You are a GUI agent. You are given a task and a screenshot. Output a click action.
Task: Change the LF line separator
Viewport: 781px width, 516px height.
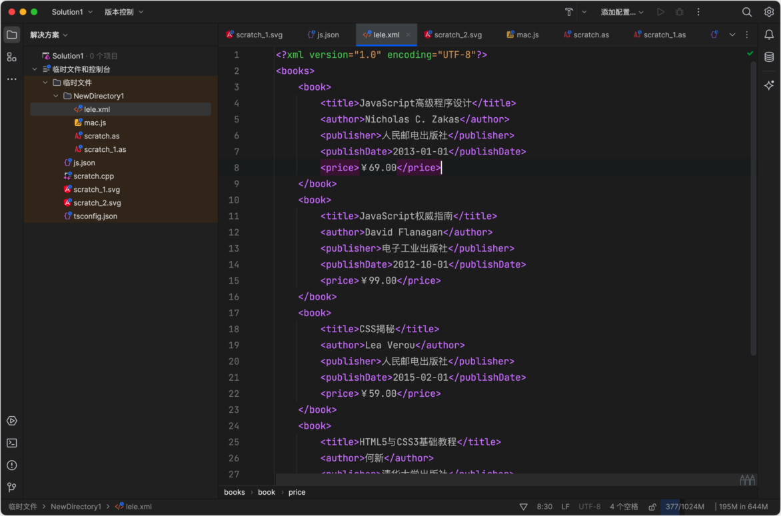565,507
